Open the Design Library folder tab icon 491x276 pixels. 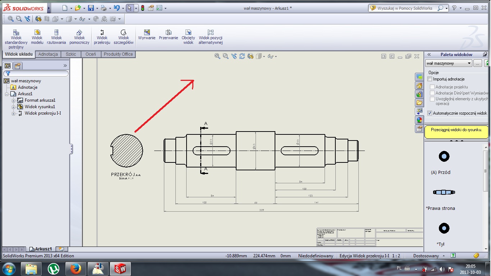pos(419,103)
